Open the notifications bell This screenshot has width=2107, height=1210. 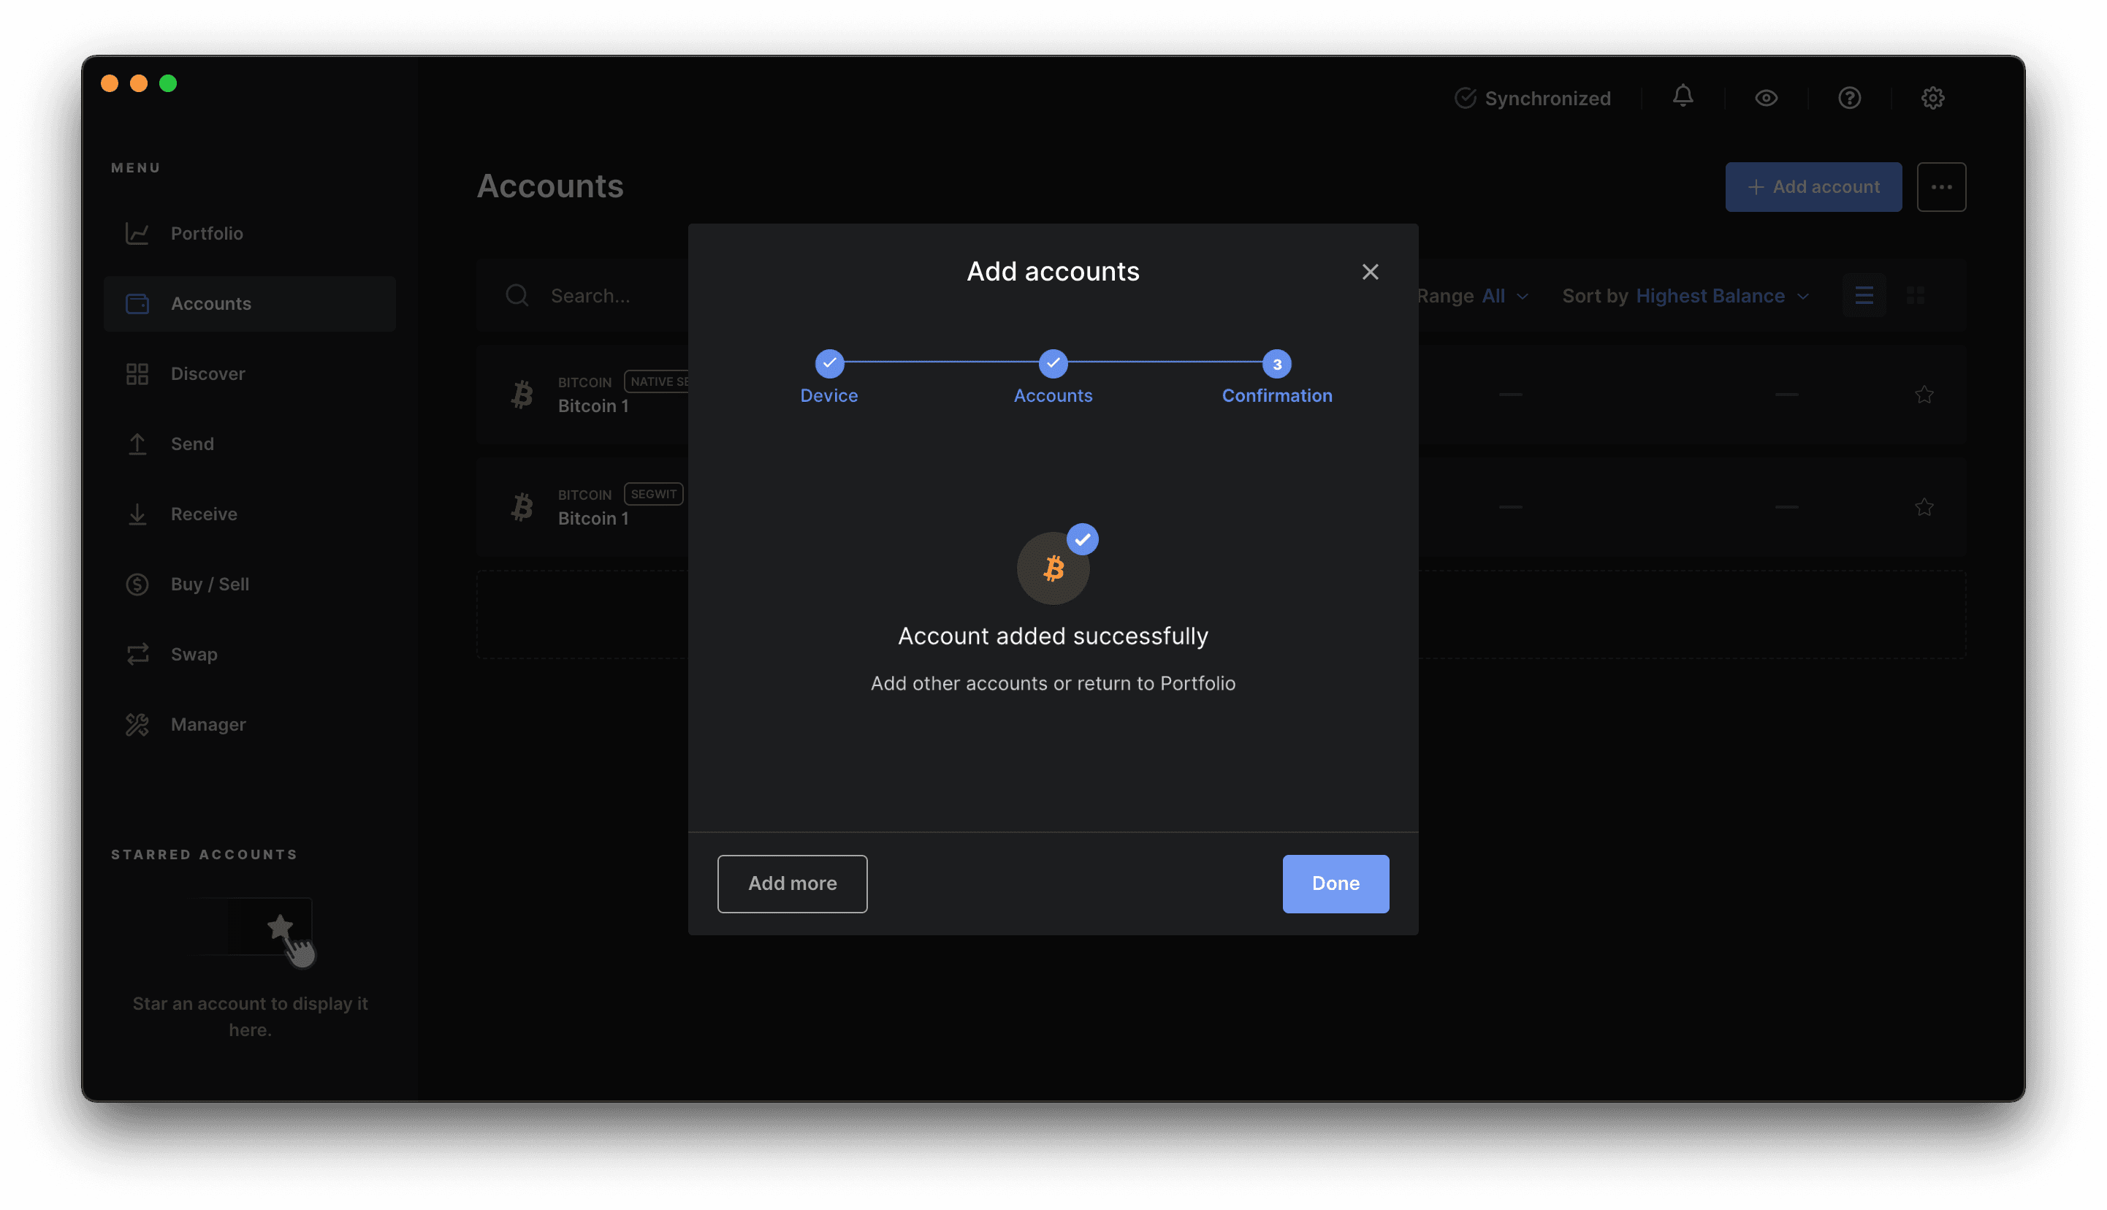[1683, 97]
